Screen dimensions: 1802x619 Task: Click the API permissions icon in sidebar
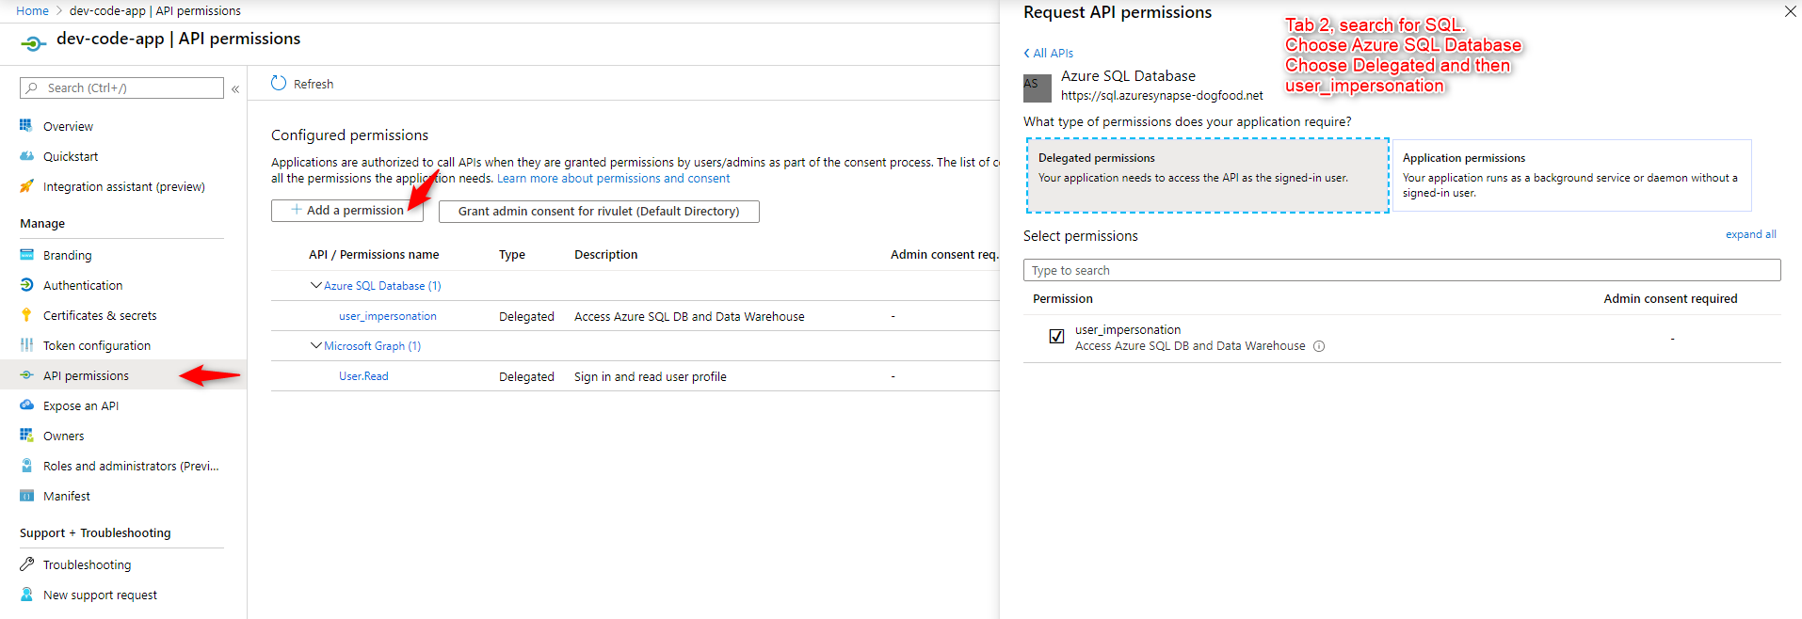pyautogui.click(x=26, y=375)
